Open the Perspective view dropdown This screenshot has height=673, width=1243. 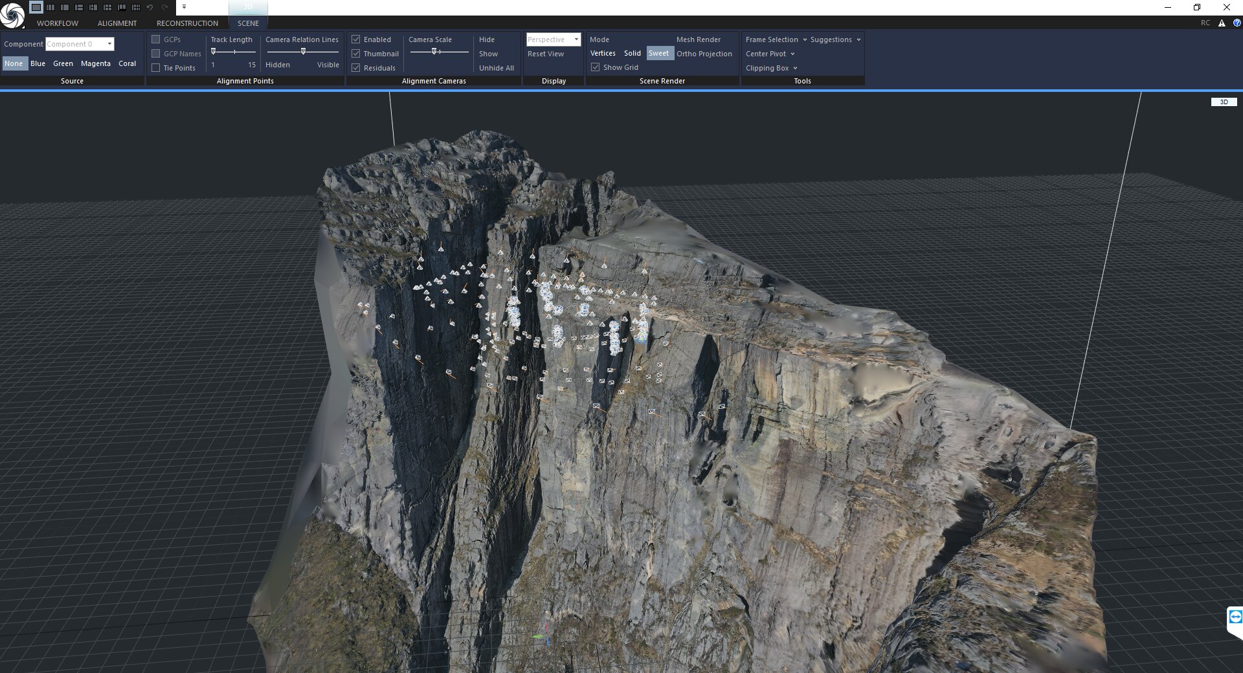pos(554,39)
